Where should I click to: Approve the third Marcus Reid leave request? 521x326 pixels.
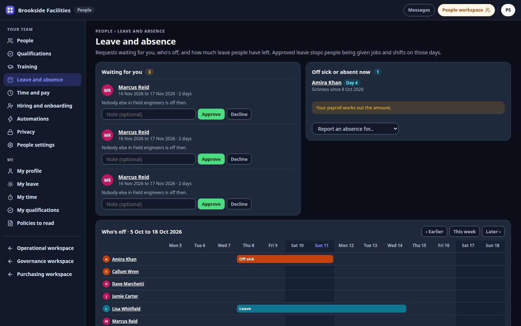click(211, 204)
